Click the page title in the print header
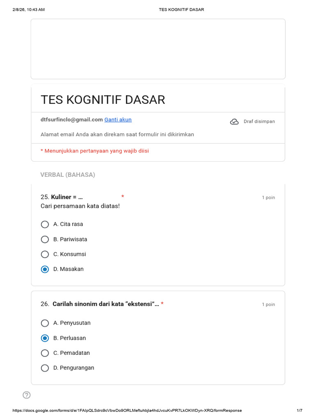 click(x=181, y=10)
